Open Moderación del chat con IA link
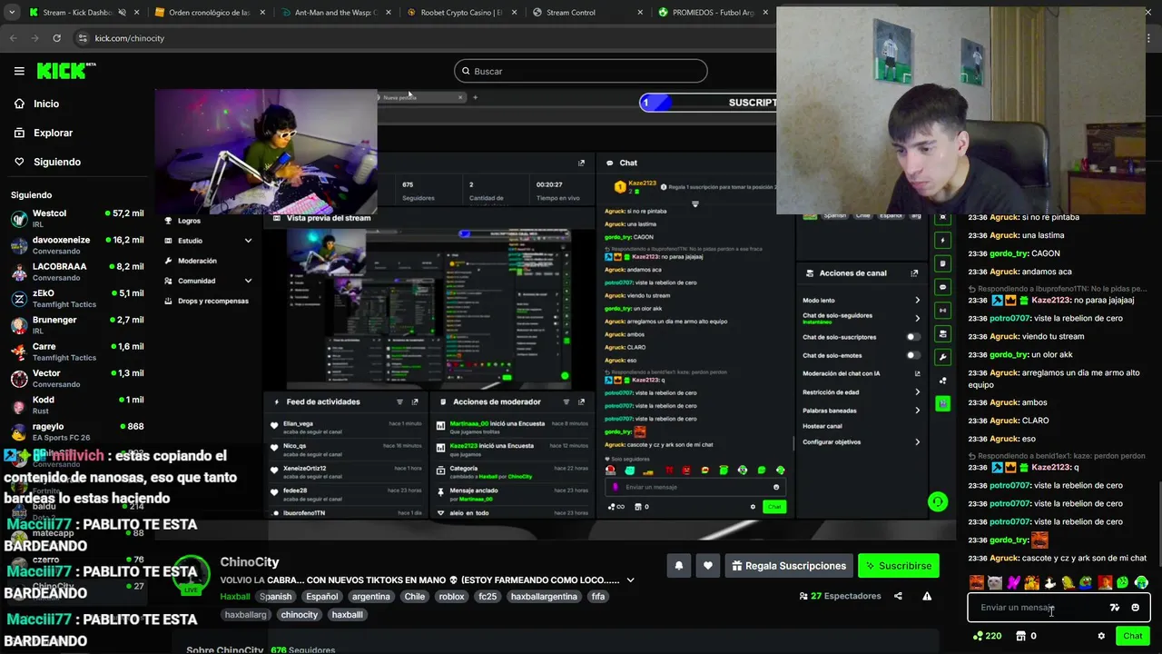 point(862,373)
